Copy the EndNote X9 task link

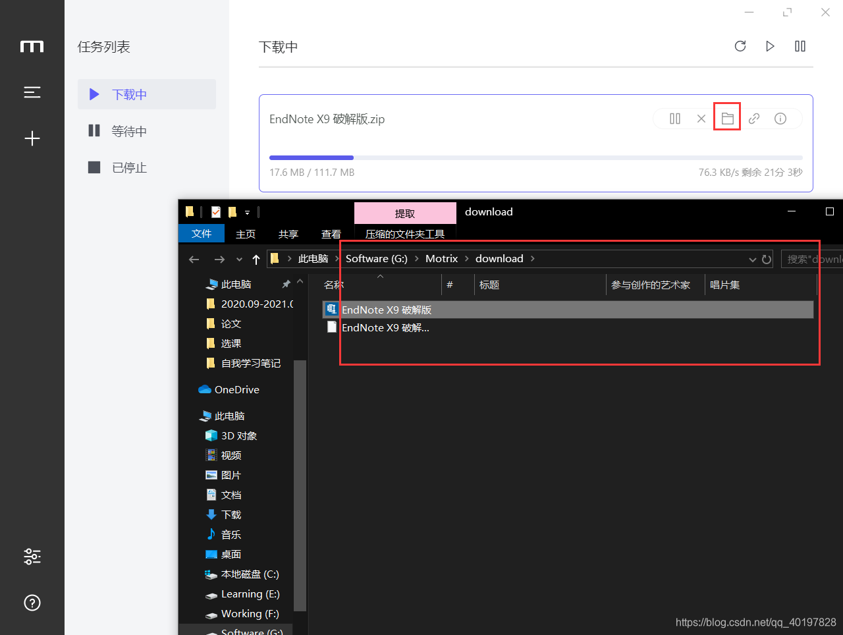tap(754, 119)
